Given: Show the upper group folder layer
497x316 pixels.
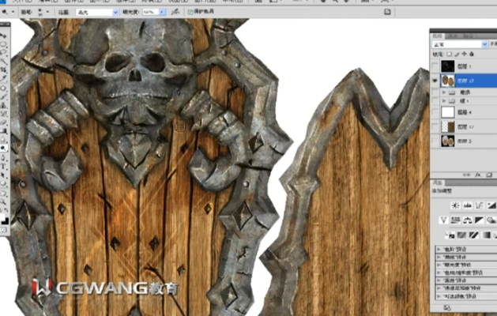Looking at the screenshot, I should tap(435, 92).
